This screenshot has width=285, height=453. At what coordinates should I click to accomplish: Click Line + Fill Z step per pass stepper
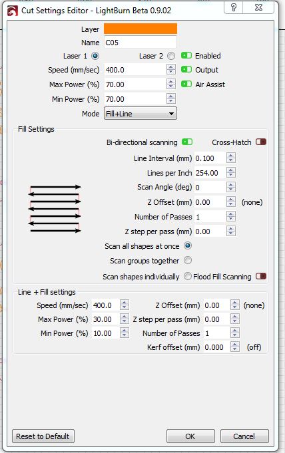coord(235,319)
